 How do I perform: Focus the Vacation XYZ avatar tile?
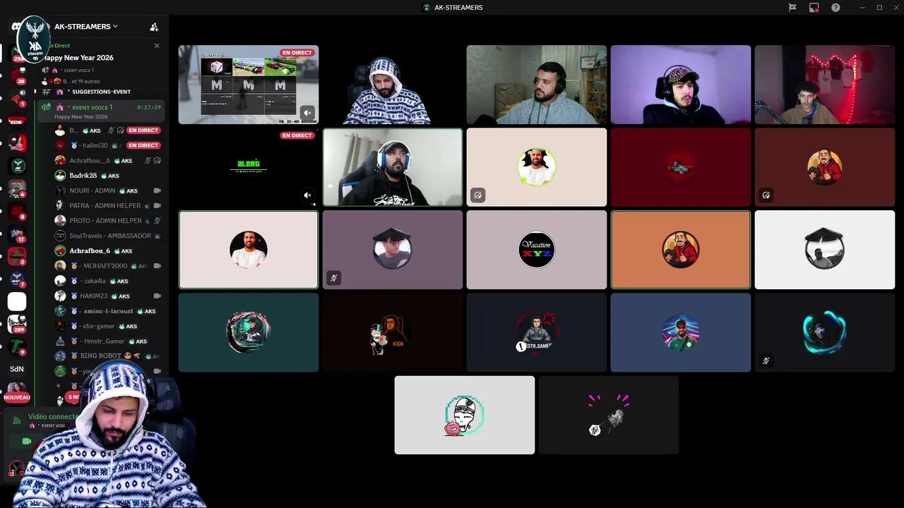[x=537, y=250]
